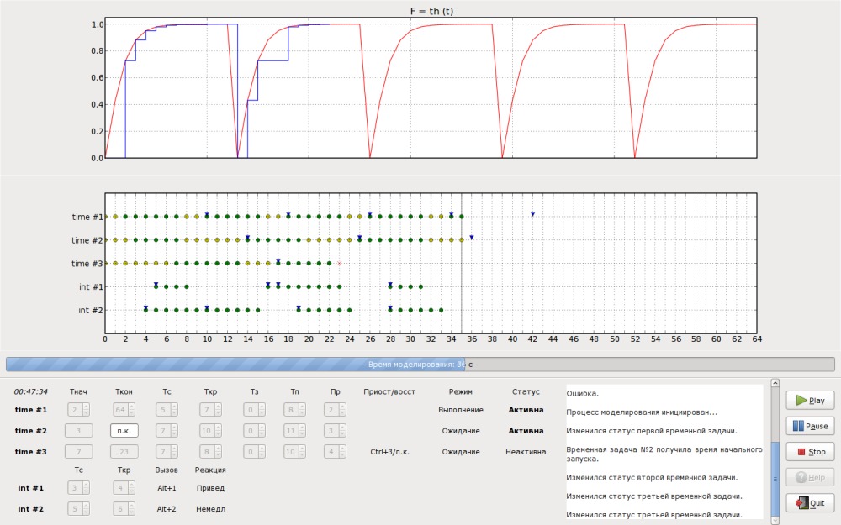Stop the simulation

click(x=810, y=452)
